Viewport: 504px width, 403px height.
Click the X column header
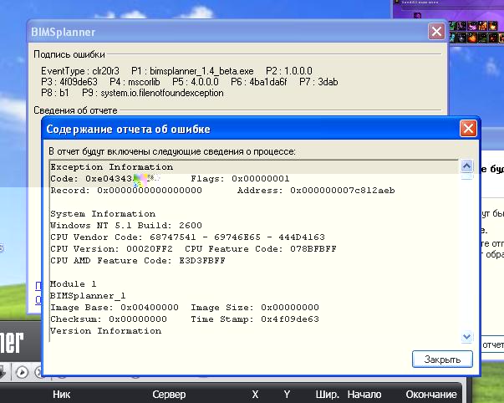pyautogui.click(x=255, y=394)
